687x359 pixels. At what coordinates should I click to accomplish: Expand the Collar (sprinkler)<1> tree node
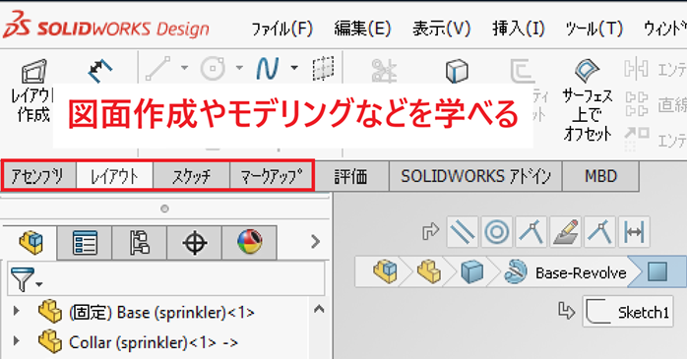(x=16, y=340)
